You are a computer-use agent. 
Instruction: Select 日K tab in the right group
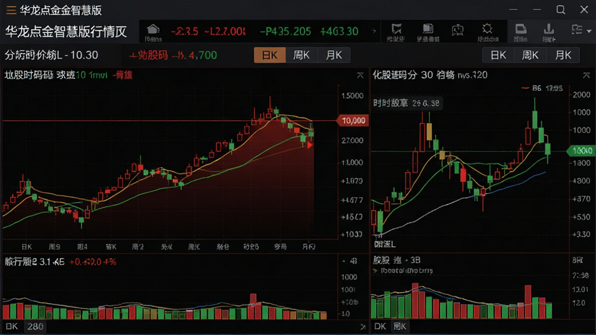498,55
